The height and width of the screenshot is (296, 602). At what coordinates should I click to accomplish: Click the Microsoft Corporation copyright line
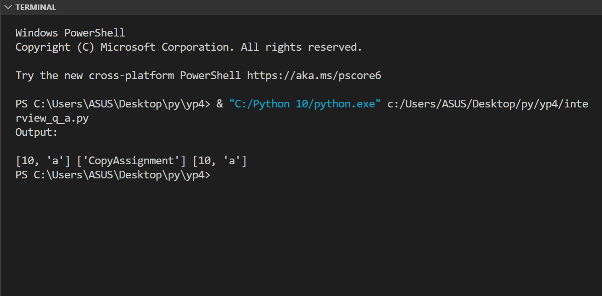click(x=189, y=47)
